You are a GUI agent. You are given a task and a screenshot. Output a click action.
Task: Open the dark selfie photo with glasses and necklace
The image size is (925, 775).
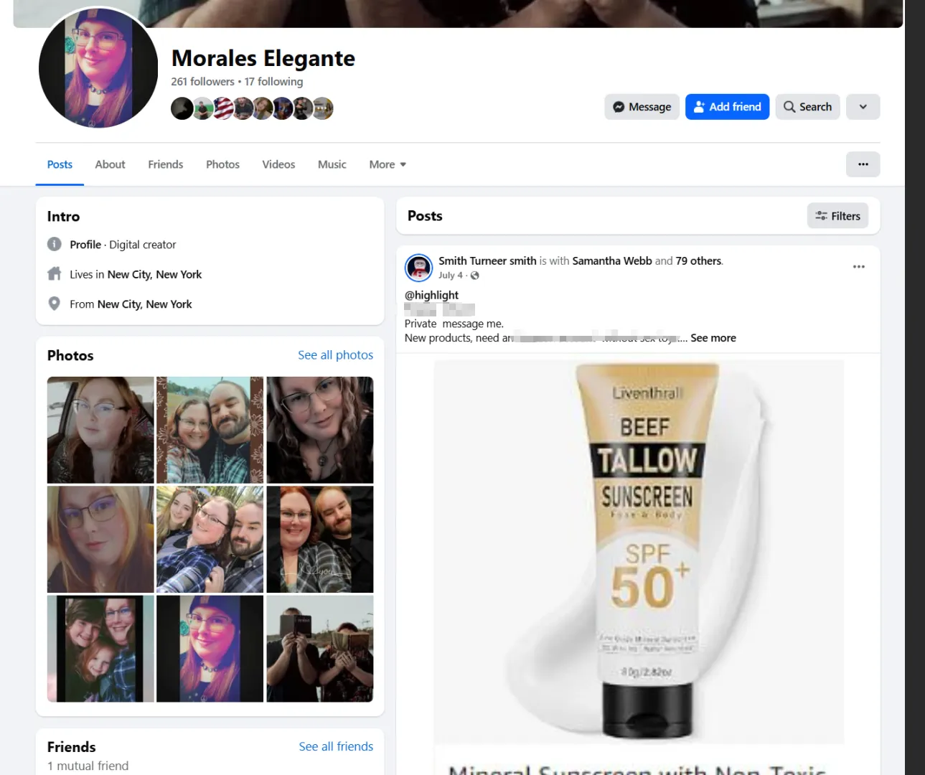319,430
